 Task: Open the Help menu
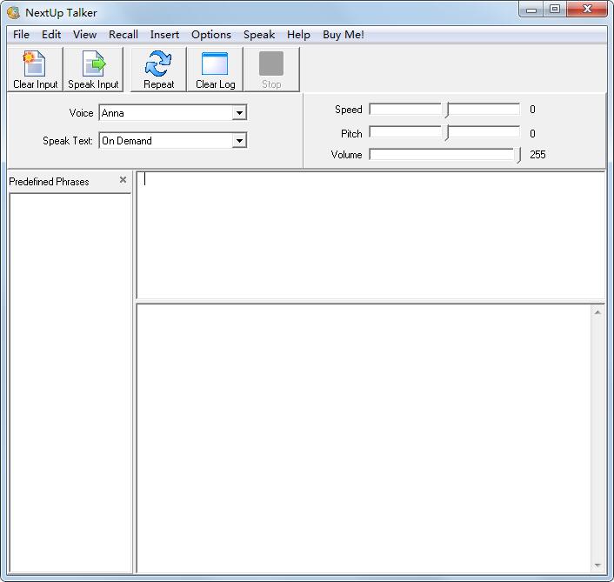pyautogui.click(x=298, y=35)
